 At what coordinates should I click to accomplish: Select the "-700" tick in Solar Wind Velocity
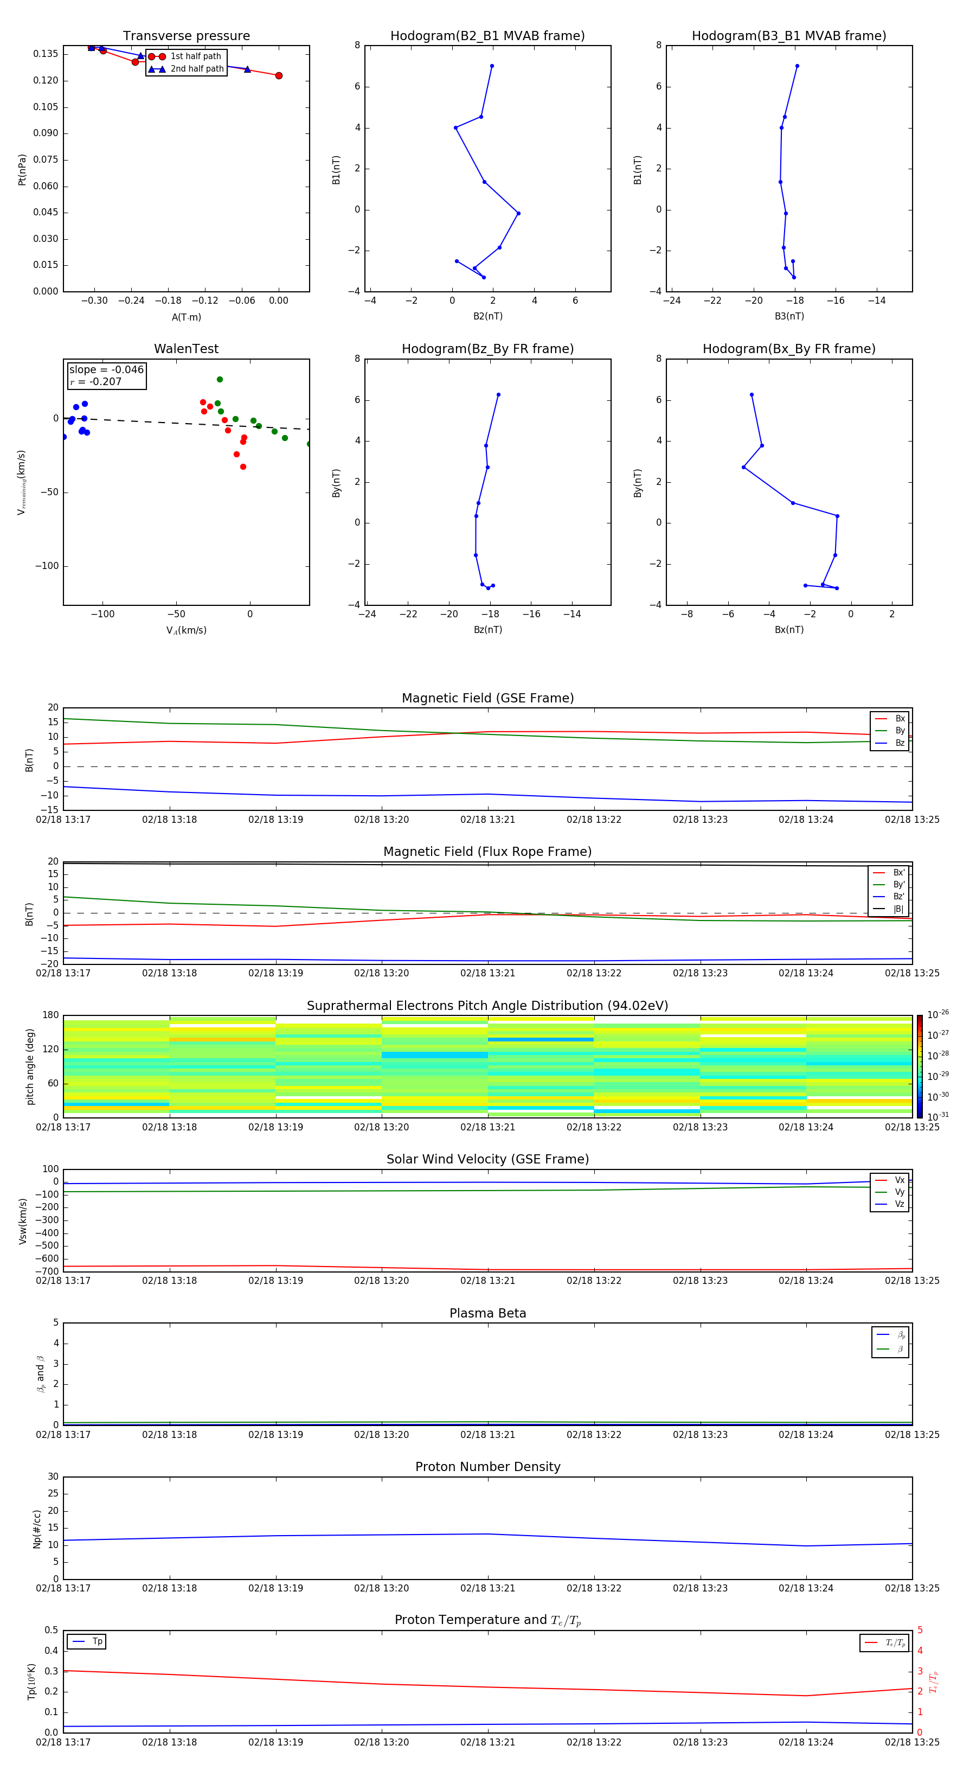pyautogui.click(x=47, y=1271)
